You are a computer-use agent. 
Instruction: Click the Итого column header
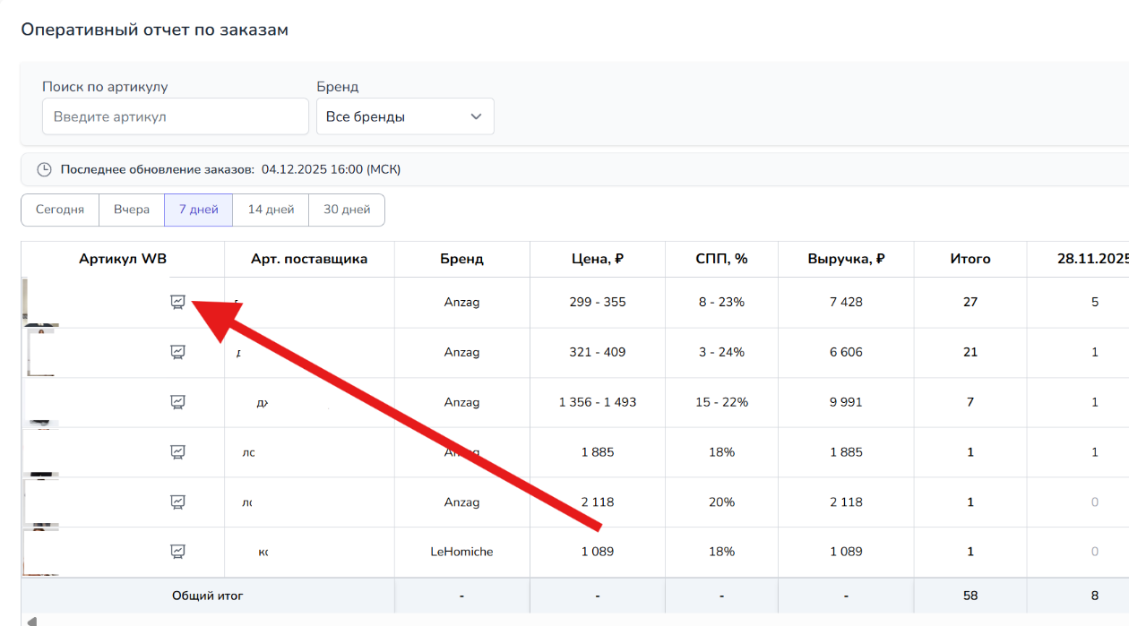click(970, 259)
